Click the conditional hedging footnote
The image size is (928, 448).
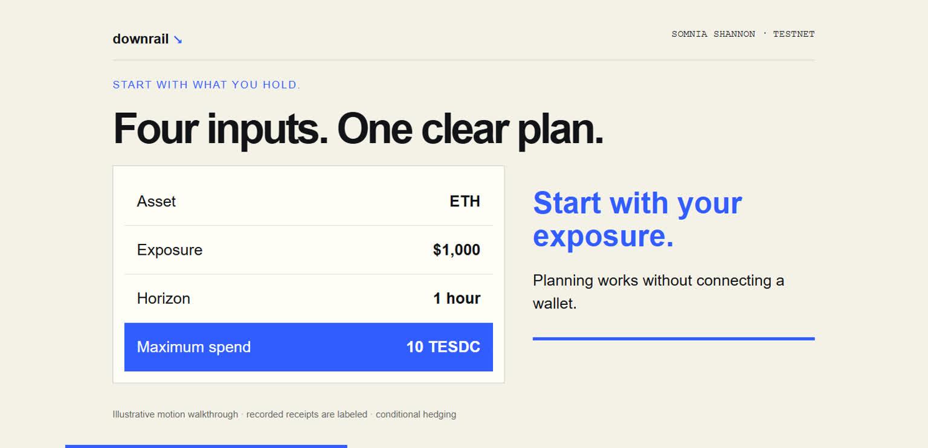pos(416,414)
